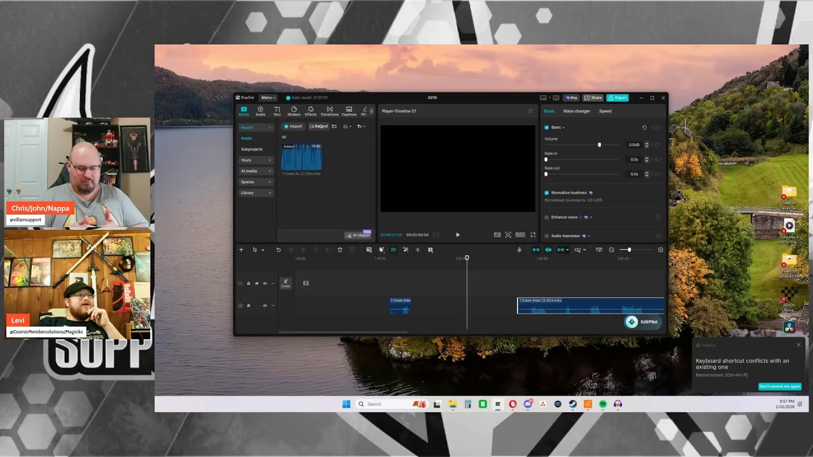Click the Fade in slider handle

(x=546, y=159)
